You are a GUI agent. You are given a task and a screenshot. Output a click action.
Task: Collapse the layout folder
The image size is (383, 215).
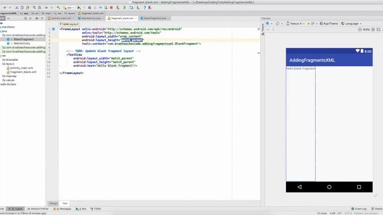pyautogui.click(x=8, y=64)
